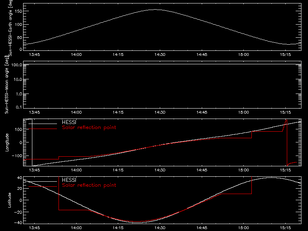Click 13:45 time label under Latitude plot
The image size is (308, 231).
(x=34, y=228)
